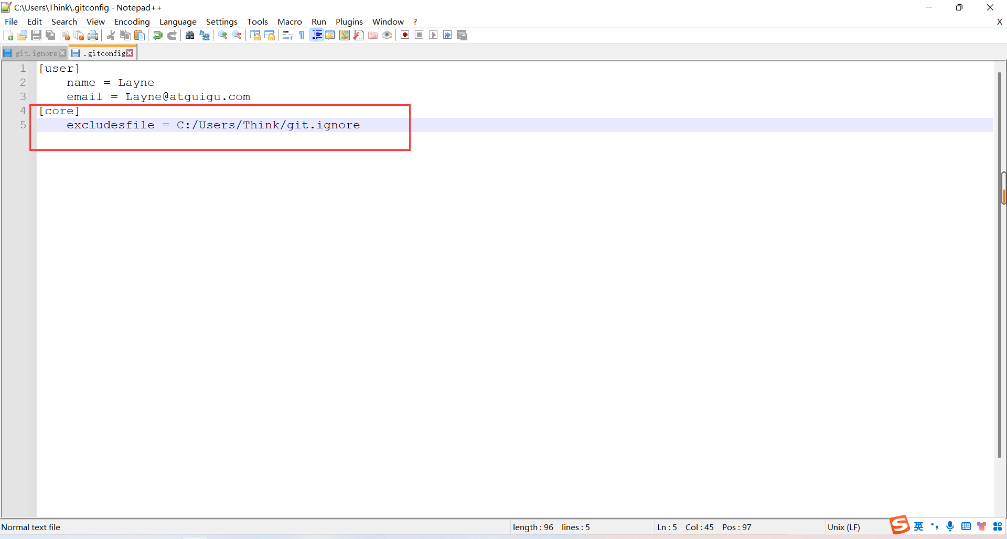The image size is (1007, 539).
Task: Save the current .gitconfig file
Action: pyautogui.click(x=36, y=35)
